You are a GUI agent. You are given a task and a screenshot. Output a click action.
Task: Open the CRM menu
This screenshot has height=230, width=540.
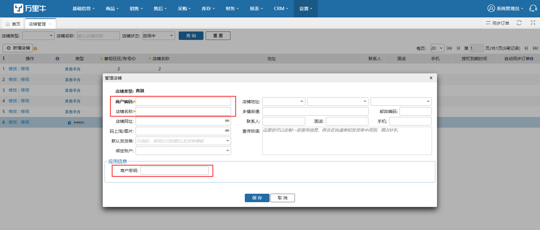tap(281, 8)
